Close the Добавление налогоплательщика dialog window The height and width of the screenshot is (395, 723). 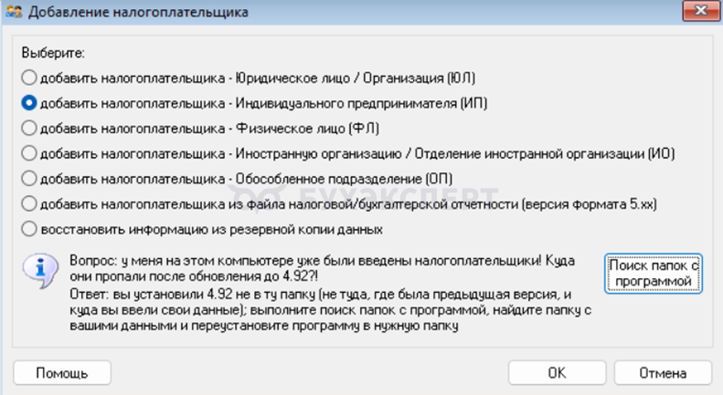[698, 11]
